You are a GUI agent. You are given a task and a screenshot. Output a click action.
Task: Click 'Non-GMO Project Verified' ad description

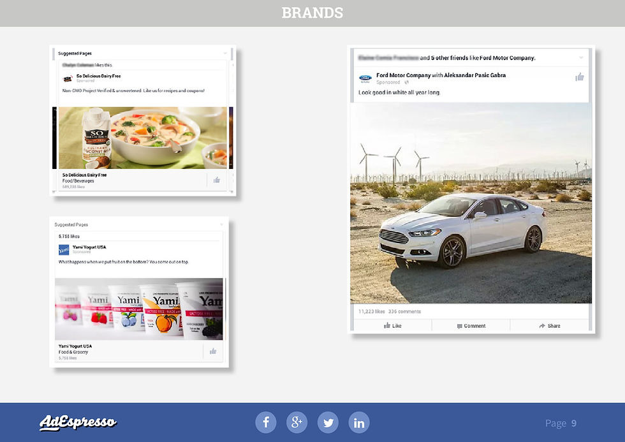point(133,91)
